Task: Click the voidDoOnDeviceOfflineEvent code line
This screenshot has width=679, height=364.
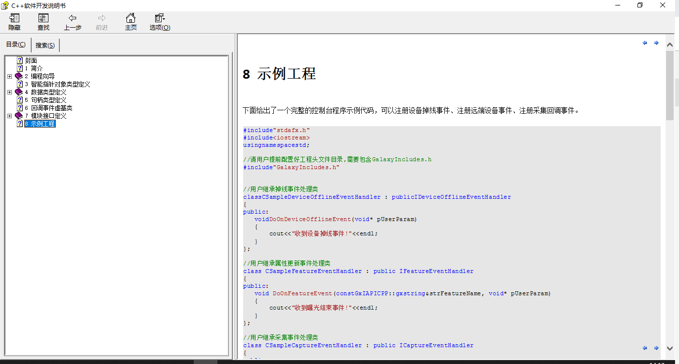Action: [336, 219]
